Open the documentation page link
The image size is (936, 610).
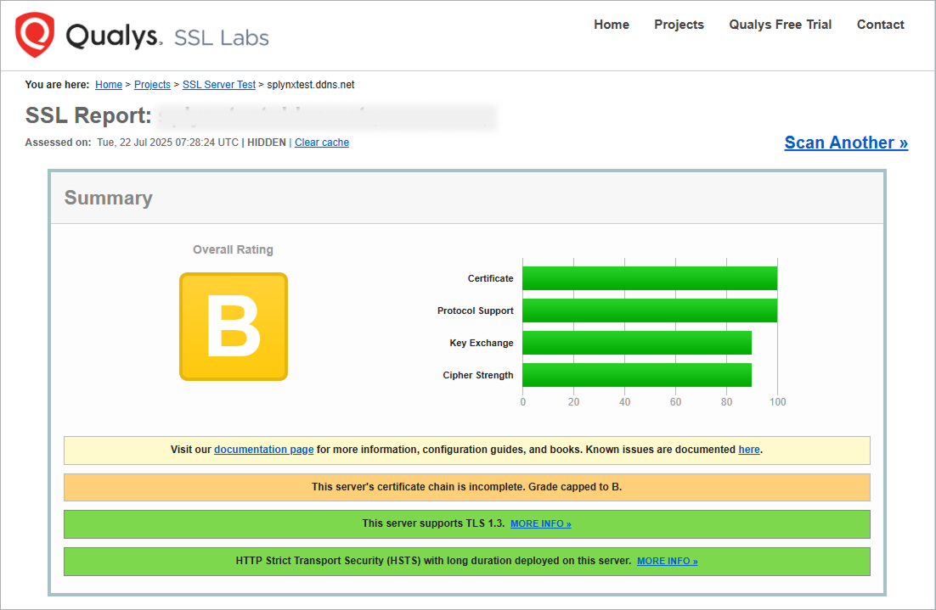tap(264, 450)
